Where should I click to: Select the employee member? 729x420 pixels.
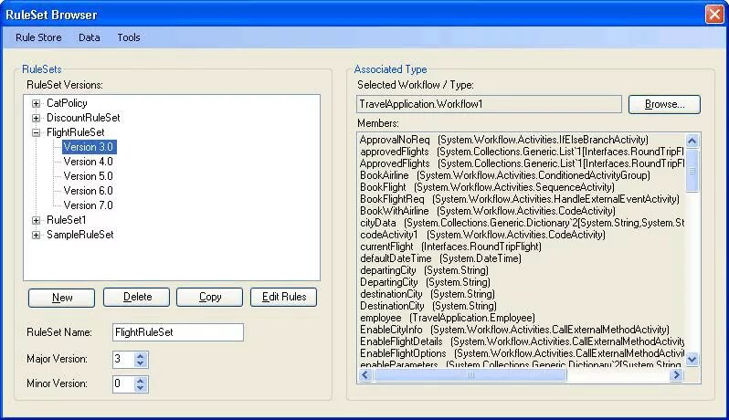448,318
